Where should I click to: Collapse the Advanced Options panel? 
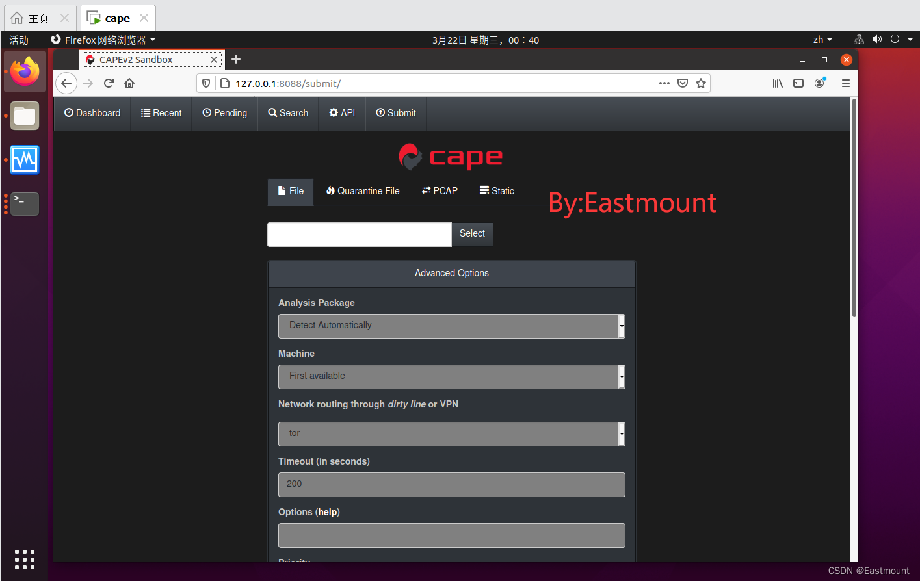click(452, 274)
